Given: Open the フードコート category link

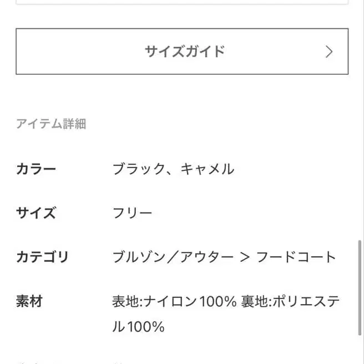Looking at the screenshot, I should tap(296, 257).
